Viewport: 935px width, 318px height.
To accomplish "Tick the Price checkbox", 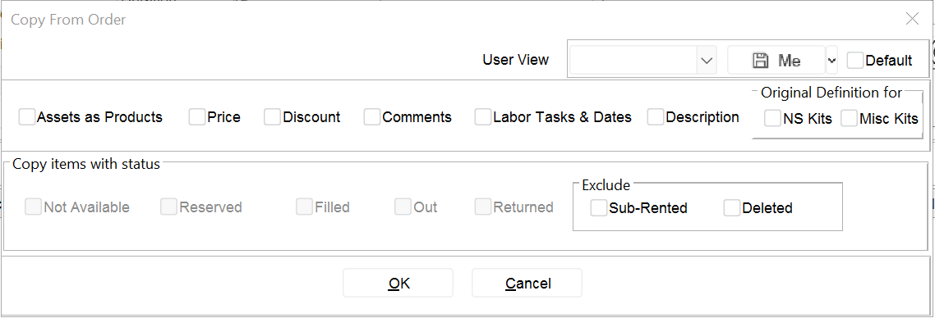I will click(x=197, y=117).
